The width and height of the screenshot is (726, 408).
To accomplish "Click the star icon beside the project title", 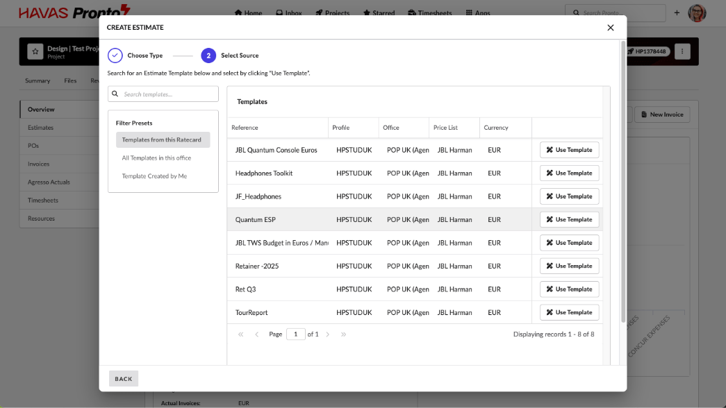I will (x=35, y=51).
